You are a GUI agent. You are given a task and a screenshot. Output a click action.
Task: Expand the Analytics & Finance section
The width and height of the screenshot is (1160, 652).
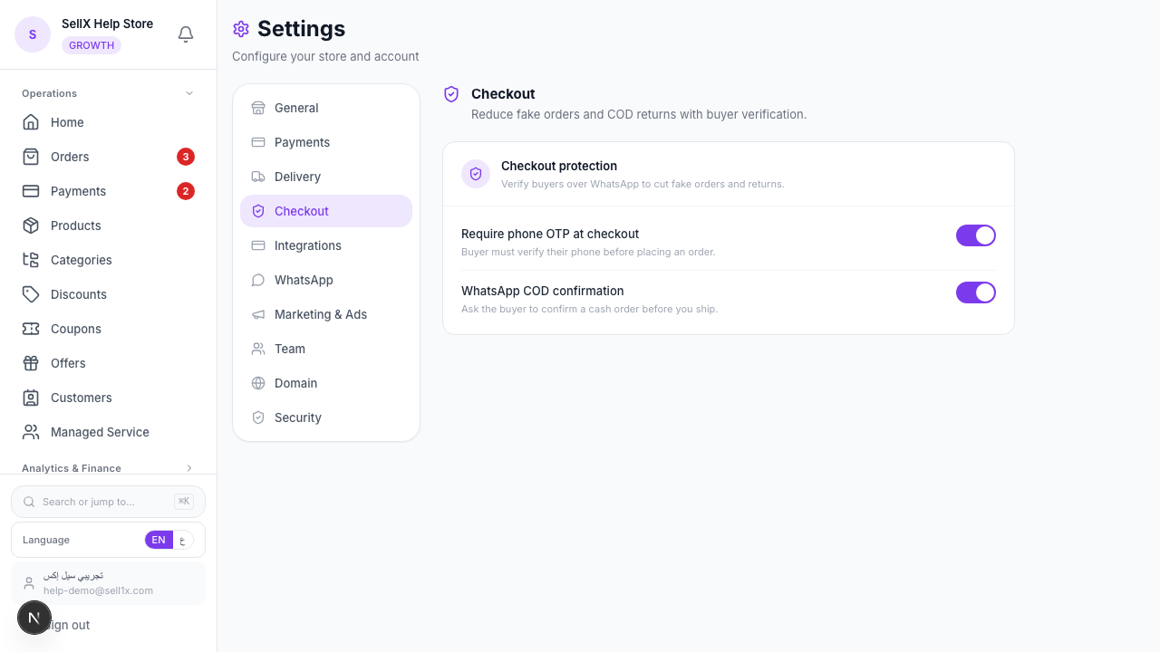(x=108, y=468)
